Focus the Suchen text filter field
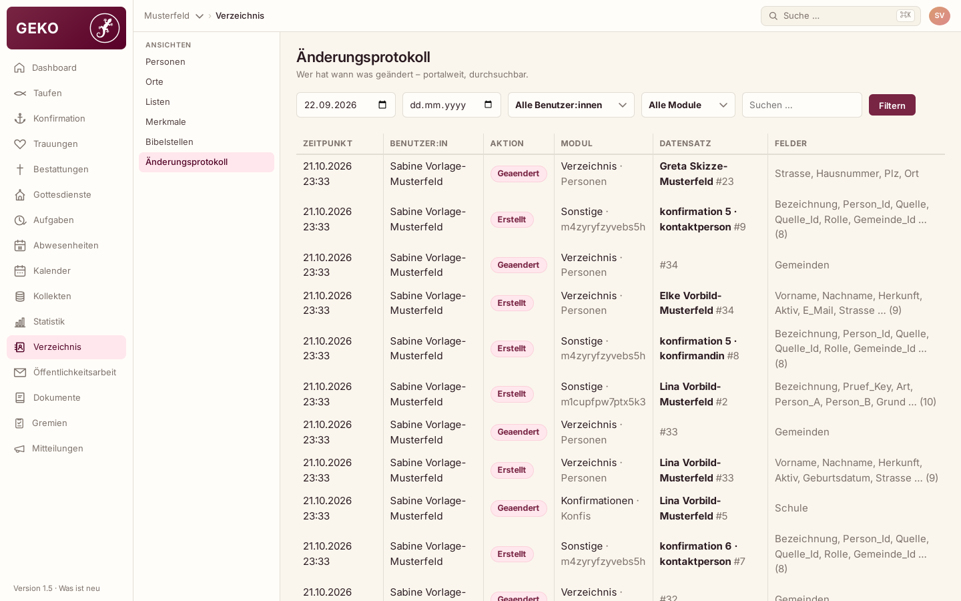 (802, 105)
